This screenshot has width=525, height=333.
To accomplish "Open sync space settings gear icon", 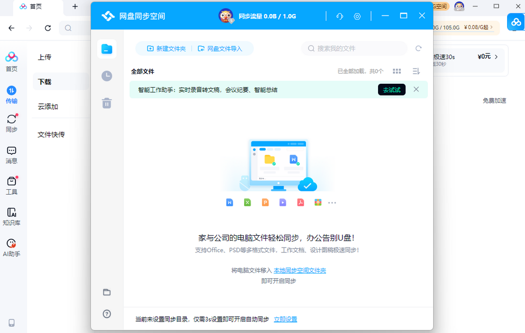I will coord(357,16).
